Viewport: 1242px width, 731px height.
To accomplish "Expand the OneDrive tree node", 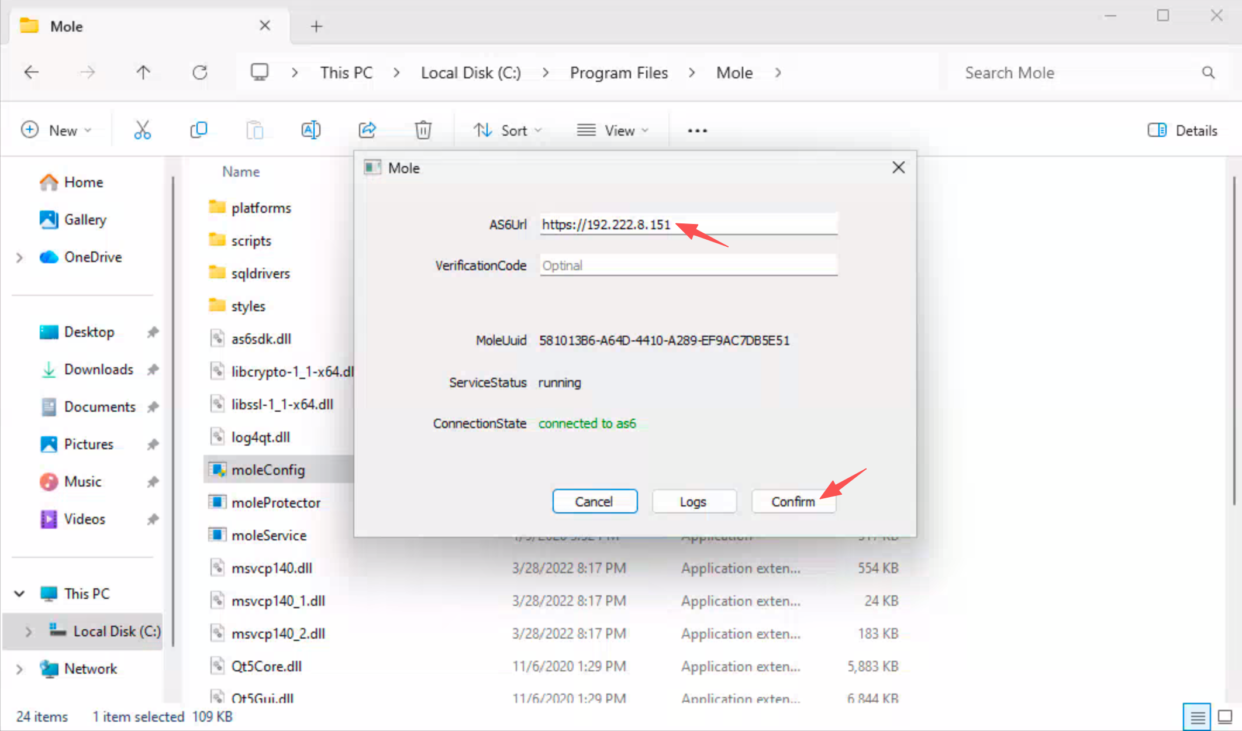I will tap(19, 257).
